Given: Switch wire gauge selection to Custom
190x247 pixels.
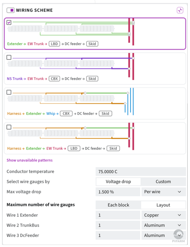Looking at the screenshot, I should [163, 182].
